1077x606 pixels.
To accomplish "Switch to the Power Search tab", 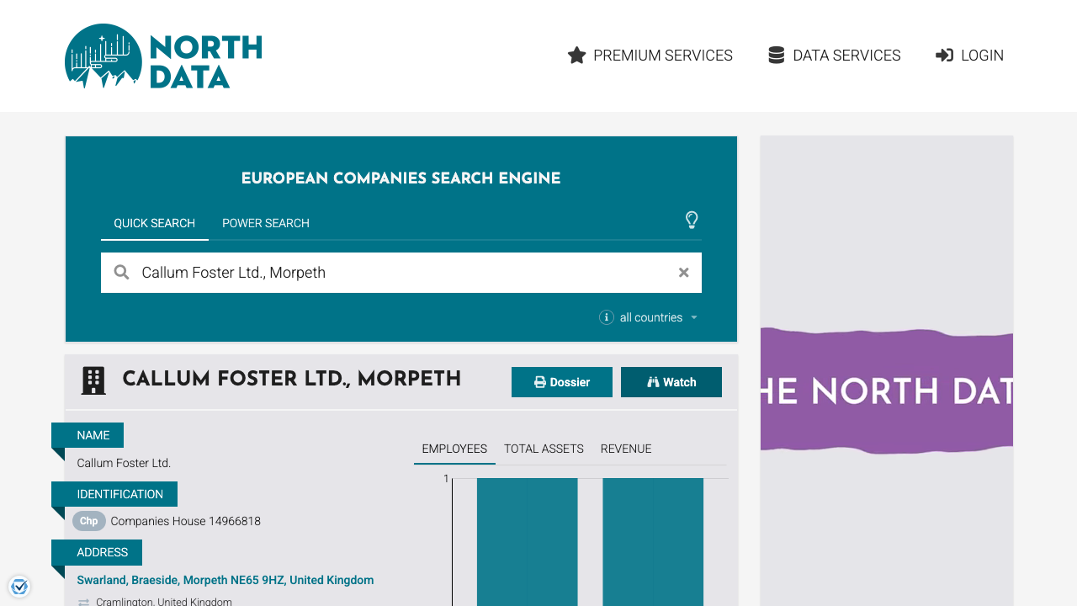I will coord(265,223).
